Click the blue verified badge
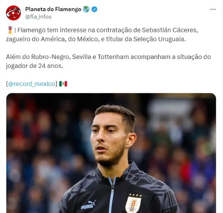This screenshot has height=213, width=223. (94, 9)
